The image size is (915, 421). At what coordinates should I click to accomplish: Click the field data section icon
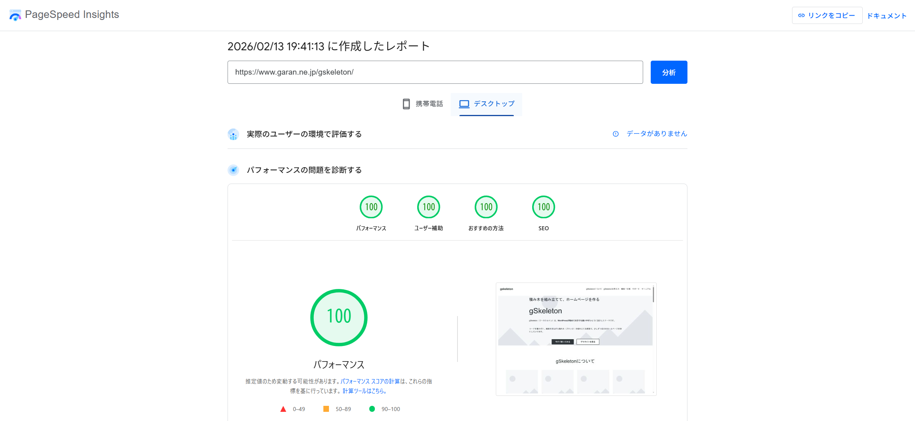coord(233,134)
